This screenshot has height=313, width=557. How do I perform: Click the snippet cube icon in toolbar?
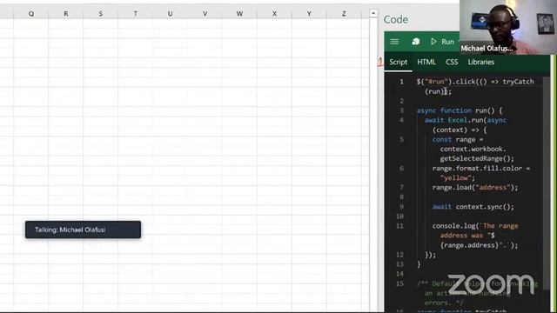(416, 42)
